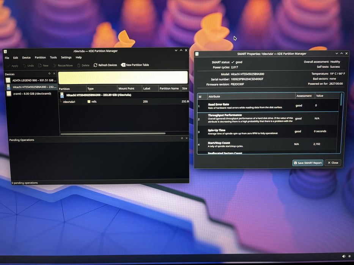Click the New Partition Table eraser icon
The width and height of the screenshot is (354, 265).
[x=123, y=65]
